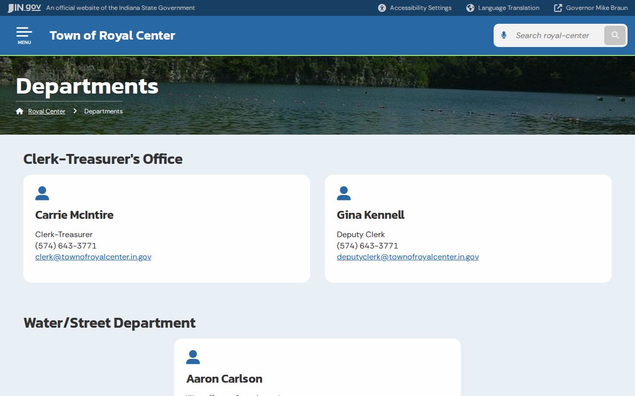Click Gina Kennell's person icon

344,194
